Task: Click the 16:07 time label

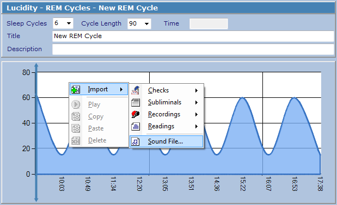Action: pyautogui.click(x=268, y=184)
